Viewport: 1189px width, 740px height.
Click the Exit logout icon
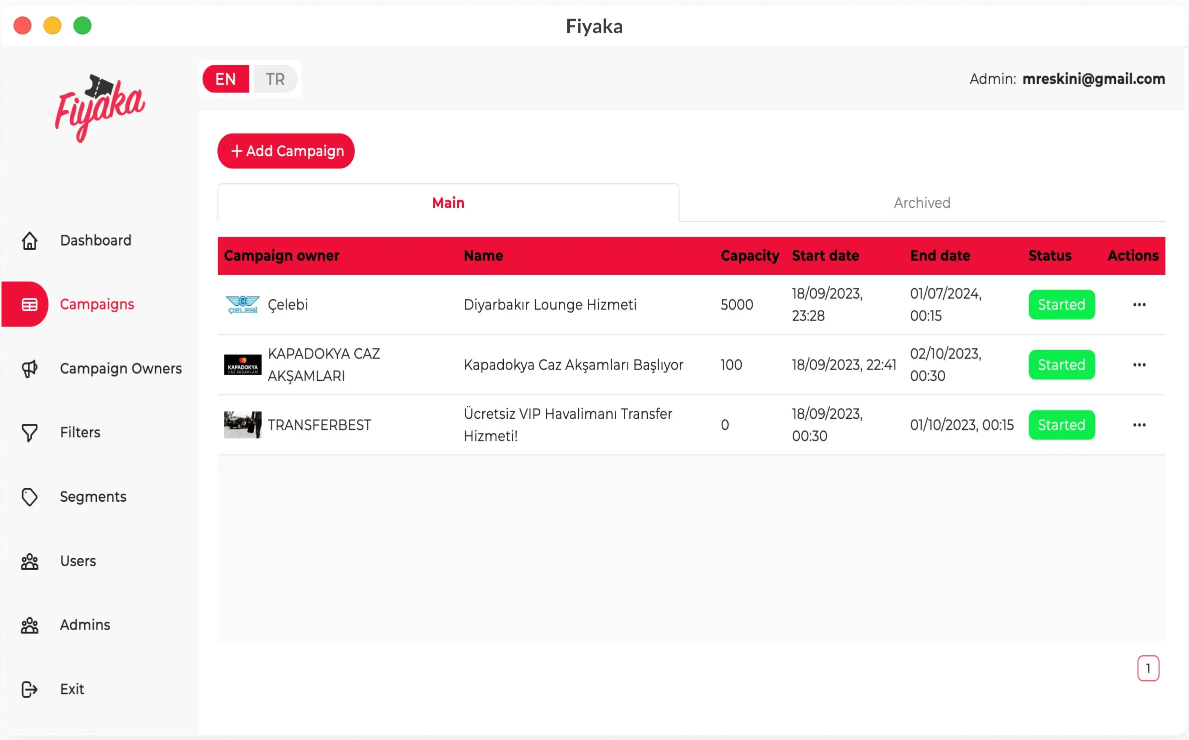(29, 689)
